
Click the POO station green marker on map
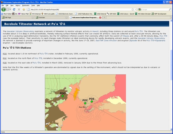63,96
